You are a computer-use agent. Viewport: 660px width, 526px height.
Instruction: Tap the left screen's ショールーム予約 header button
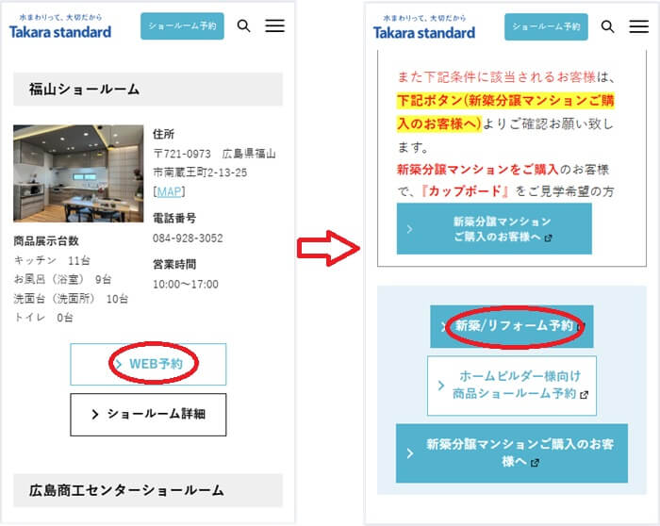click(182, 26)
